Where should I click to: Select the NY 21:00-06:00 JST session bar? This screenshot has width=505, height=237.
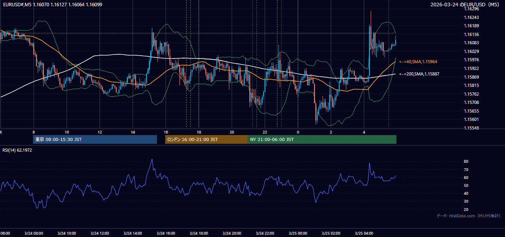pyautogui.click(x=322, y=139)
